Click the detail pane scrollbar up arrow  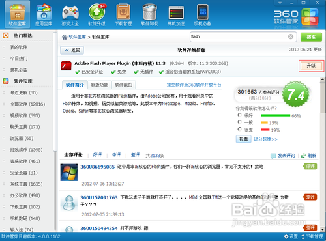click(323, 79)
